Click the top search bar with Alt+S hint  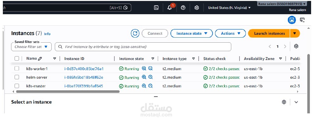[x=67, y=8]
